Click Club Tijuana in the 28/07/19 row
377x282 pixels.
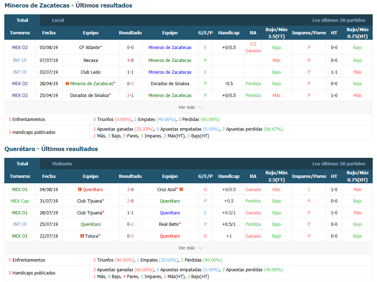tap(90, 213)
